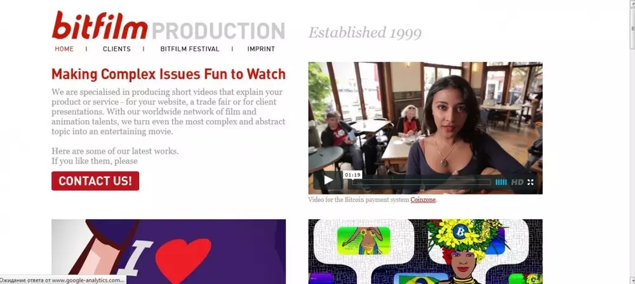The height and width of the screenshot is (284, 635).
Task: Click the Established 1999 tagline
Action: (x=365, y=33)
